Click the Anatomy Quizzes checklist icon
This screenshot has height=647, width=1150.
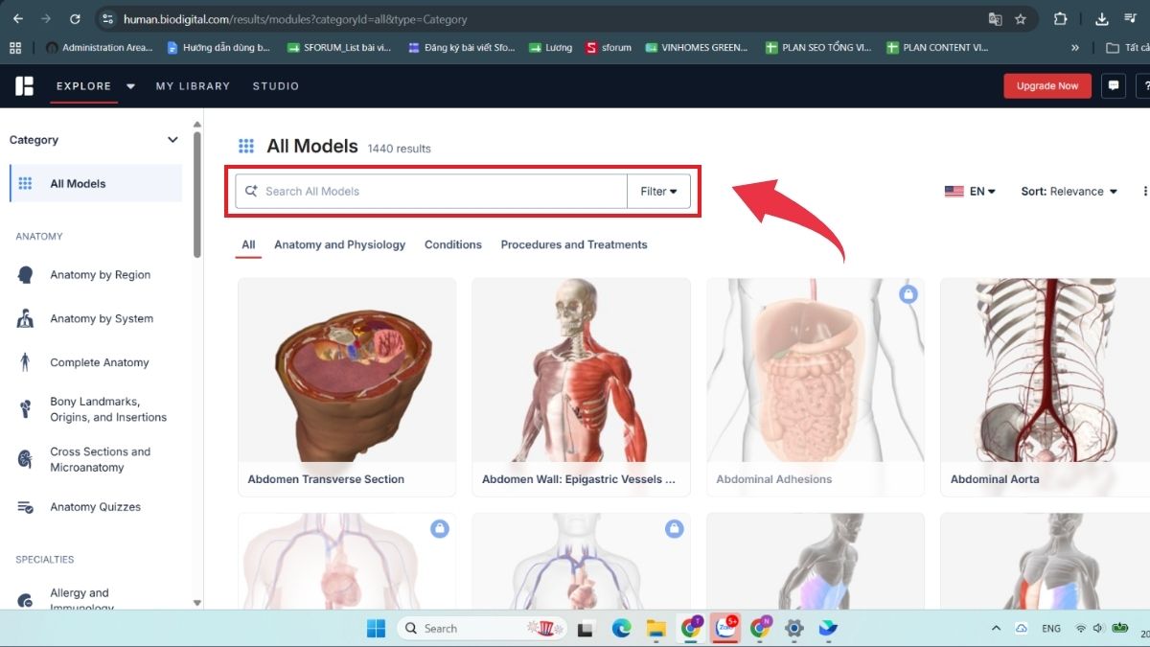click(26, 507)
